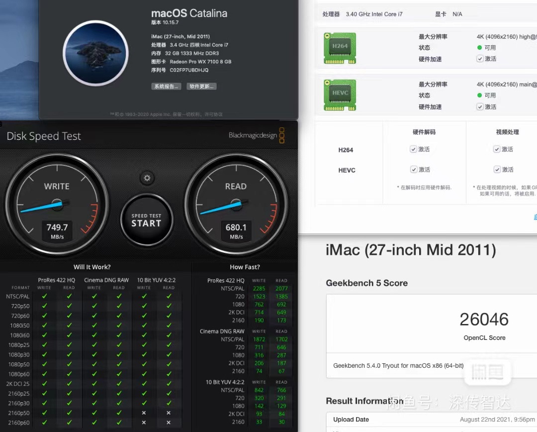Click the 软件更新 button in About This Mac
Viewport: 537px width, 432px height.
[201, 87]
